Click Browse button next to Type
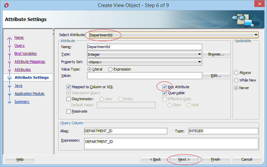The width and height of the screenshot is (267, 167). pyautogui.click(x=216, y=54)
